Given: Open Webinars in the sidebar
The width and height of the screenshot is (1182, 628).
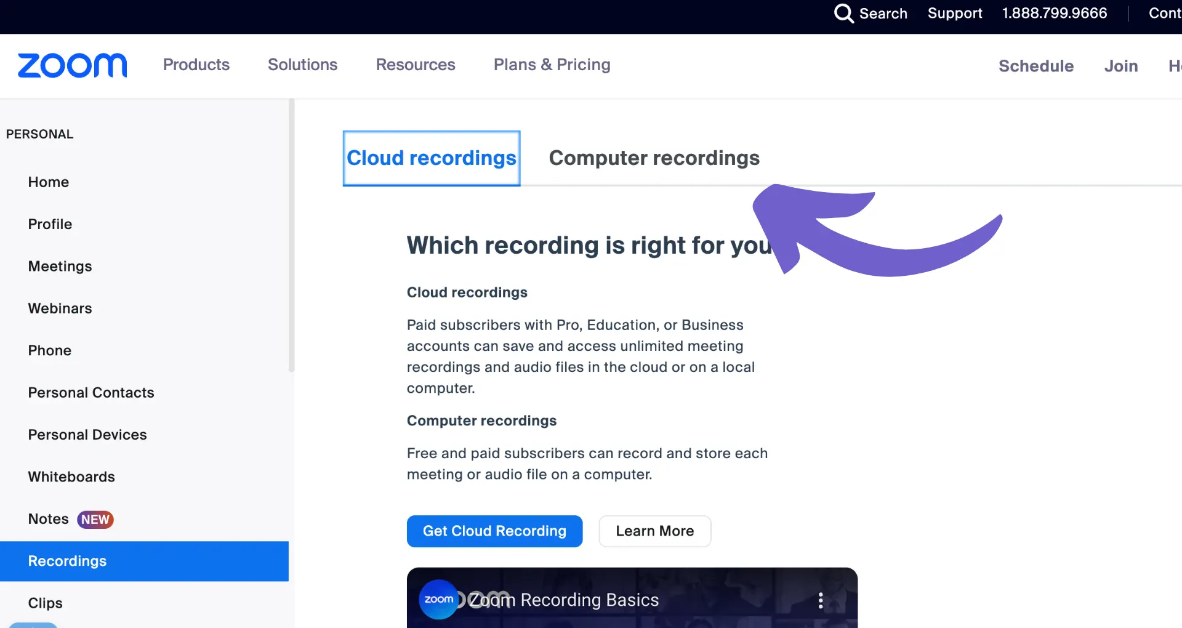Looking at the screenshot, I should click(x=144, y=308).
